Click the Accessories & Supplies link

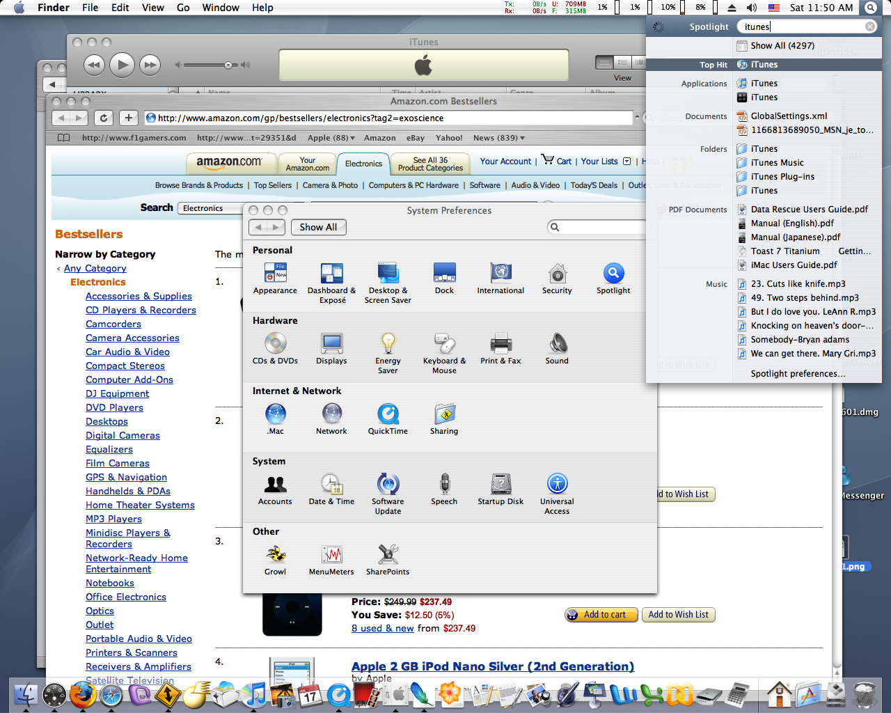point(139,296)
